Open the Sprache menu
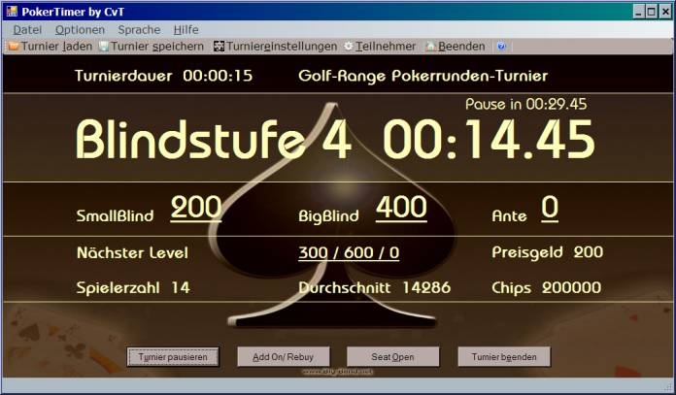This screenshot has height=395, width=676. [x=139, y=29]
